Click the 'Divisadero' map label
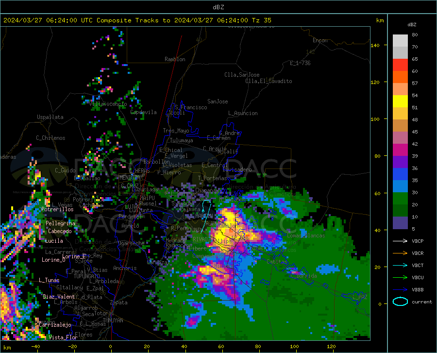The height and width of the screenshot is (353, 437). click(x=237, y=169)
